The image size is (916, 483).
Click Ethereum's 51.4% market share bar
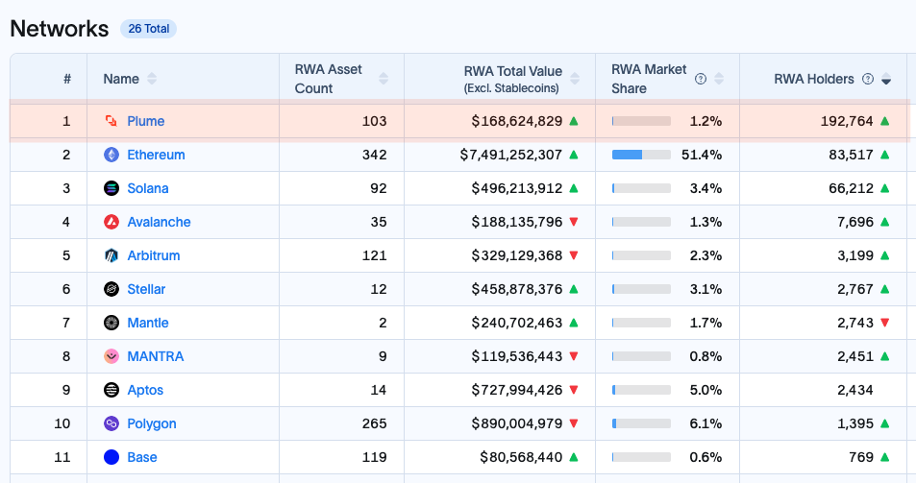pos(641,155)
